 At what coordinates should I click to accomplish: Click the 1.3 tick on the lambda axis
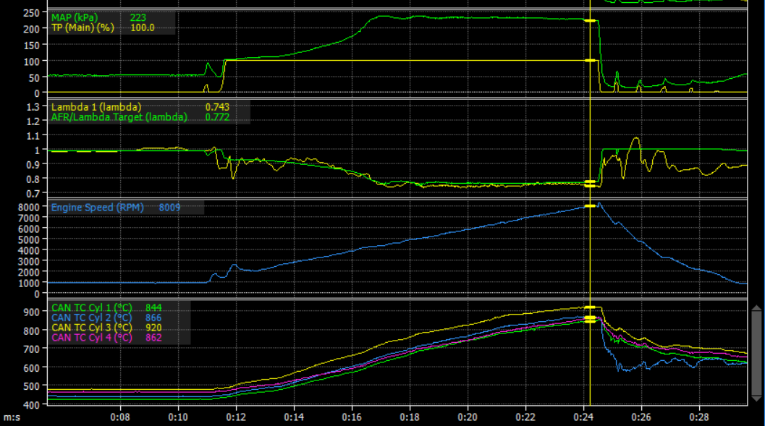click(33, 107)
